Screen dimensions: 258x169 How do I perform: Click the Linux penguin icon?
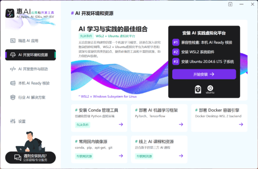click(x=198, y=89)
